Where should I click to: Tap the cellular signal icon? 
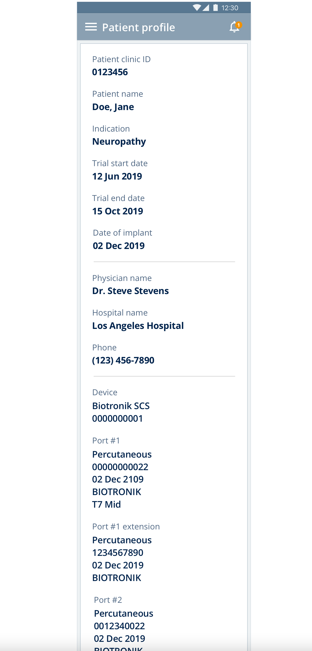pyautogui.click(x=206, y=8)
